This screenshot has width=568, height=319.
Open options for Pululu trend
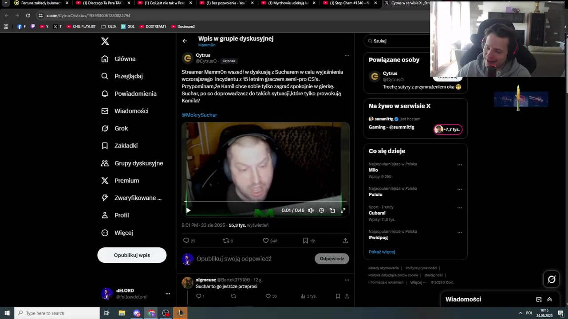(x=460, y=189)
